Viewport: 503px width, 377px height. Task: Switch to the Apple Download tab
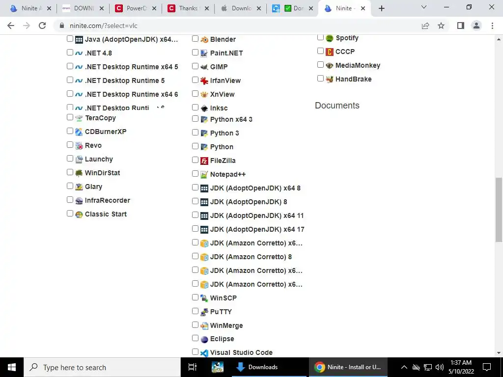pyautogui.click(x=240, y=8)
